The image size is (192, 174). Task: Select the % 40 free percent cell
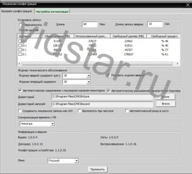165,45
